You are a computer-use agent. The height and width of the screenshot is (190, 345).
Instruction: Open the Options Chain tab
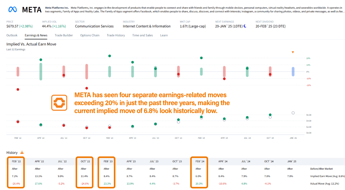90,35
